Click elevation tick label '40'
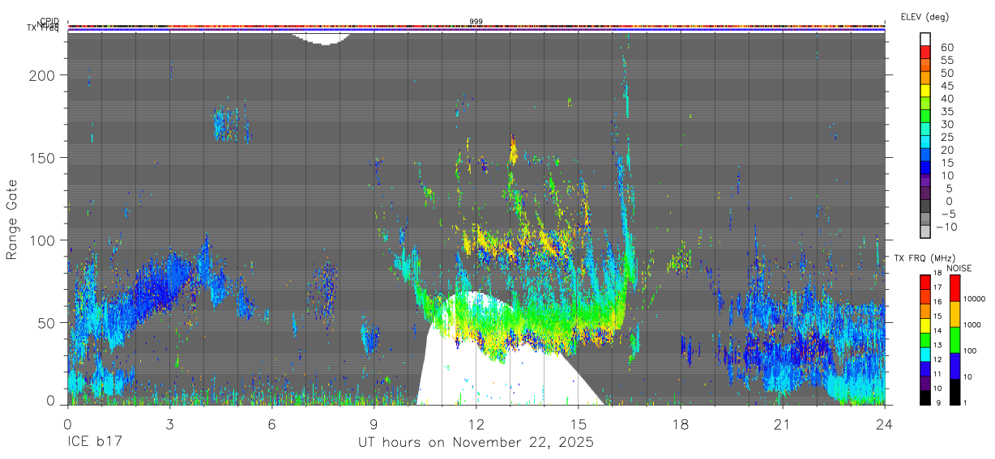Image resolution: width=995 pixels, height=459 pixels. click(947, 99)
